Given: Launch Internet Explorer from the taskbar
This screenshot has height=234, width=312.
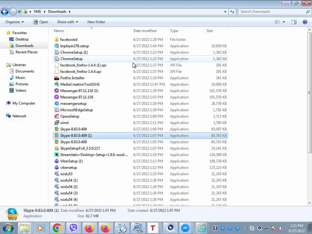Looking at the screenshot, I should 201,228.
